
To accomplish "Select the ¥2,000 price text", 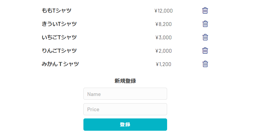I will coord(163,51).
